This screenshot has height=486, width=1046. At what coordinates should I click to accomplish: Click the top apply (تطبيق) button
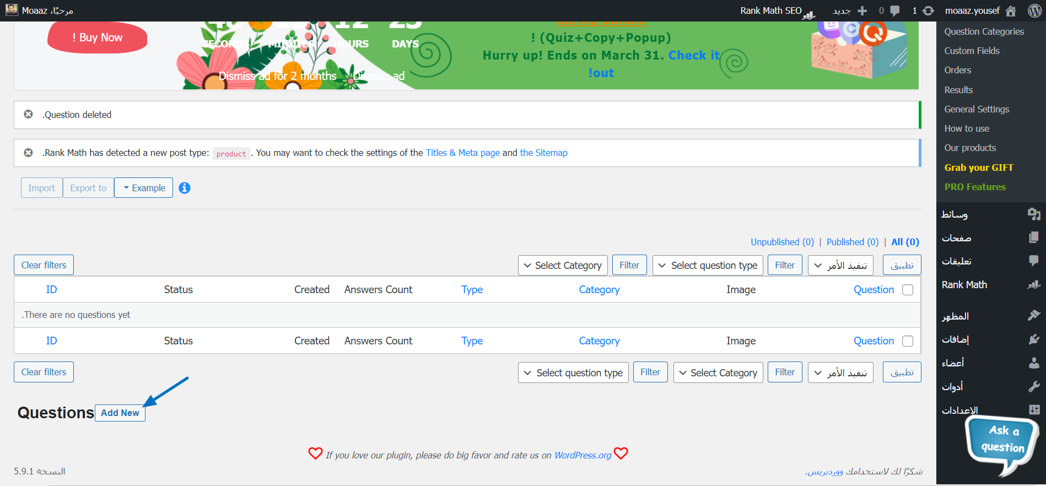coord(902,265)
